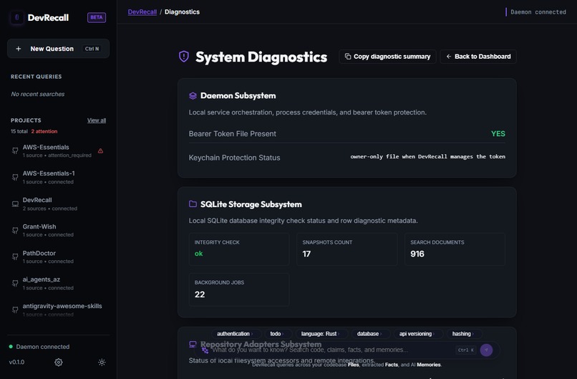Go Back to Dashboard
This screenshot has width=577, height=379.
478,57
